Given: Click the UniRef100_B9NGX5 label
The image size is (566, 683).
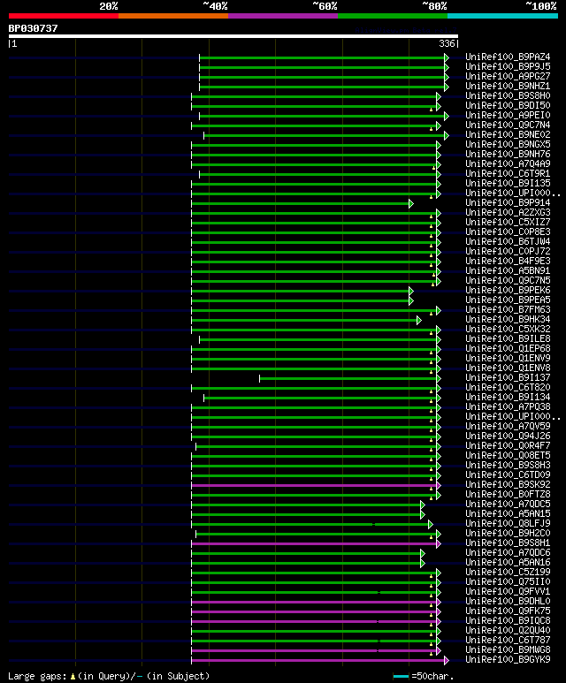Looking at the screenshot, I should 508,145.
